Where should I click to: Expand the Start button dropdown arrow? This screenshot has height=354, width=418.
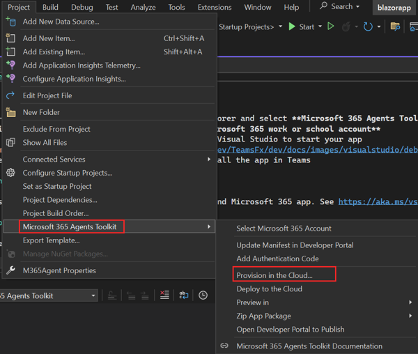pos(320,26)
